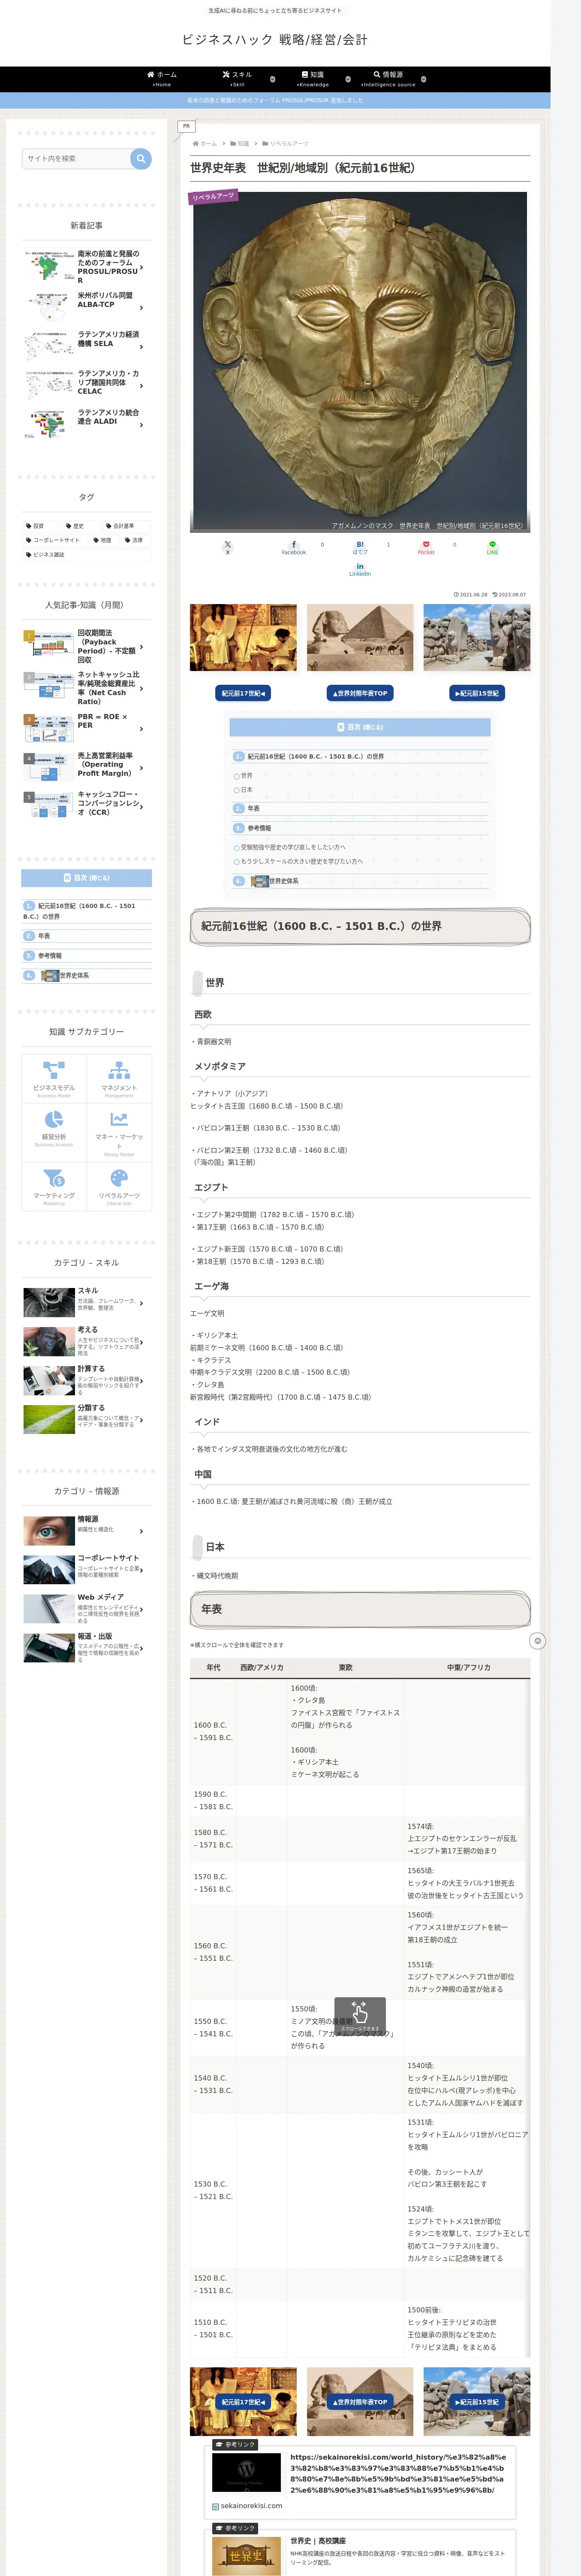
Task: Click the search magnifier button in the sidebar
Action: tap(141, 158)
